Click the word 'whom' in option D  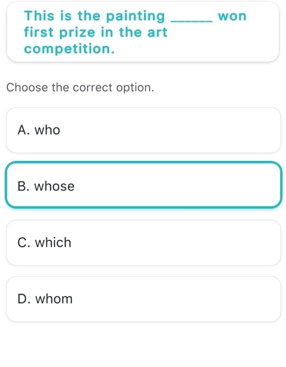54,299
